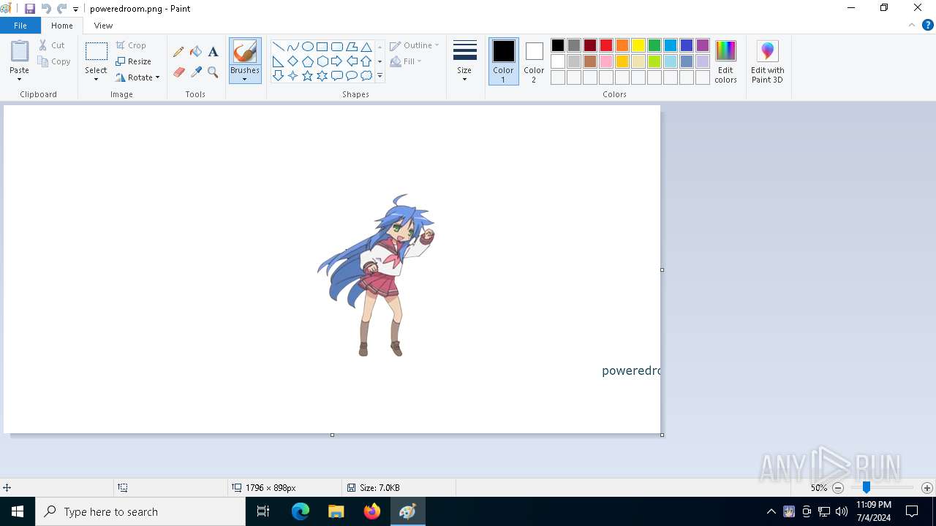This screenshot has height=526, width=936.
Task: Select the Fill with color bucket
Action: (x=196, y=52)
